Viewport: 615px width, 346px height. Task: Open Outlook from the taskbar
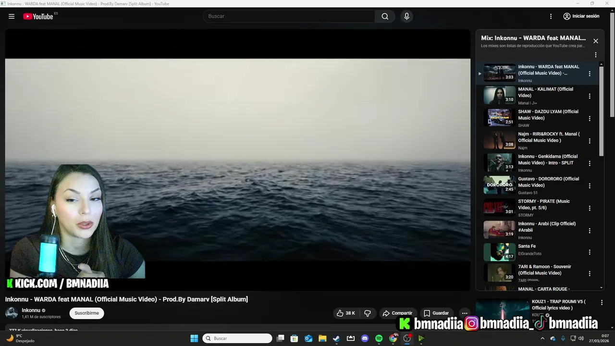pyautogui.click(x=308, y=338)
